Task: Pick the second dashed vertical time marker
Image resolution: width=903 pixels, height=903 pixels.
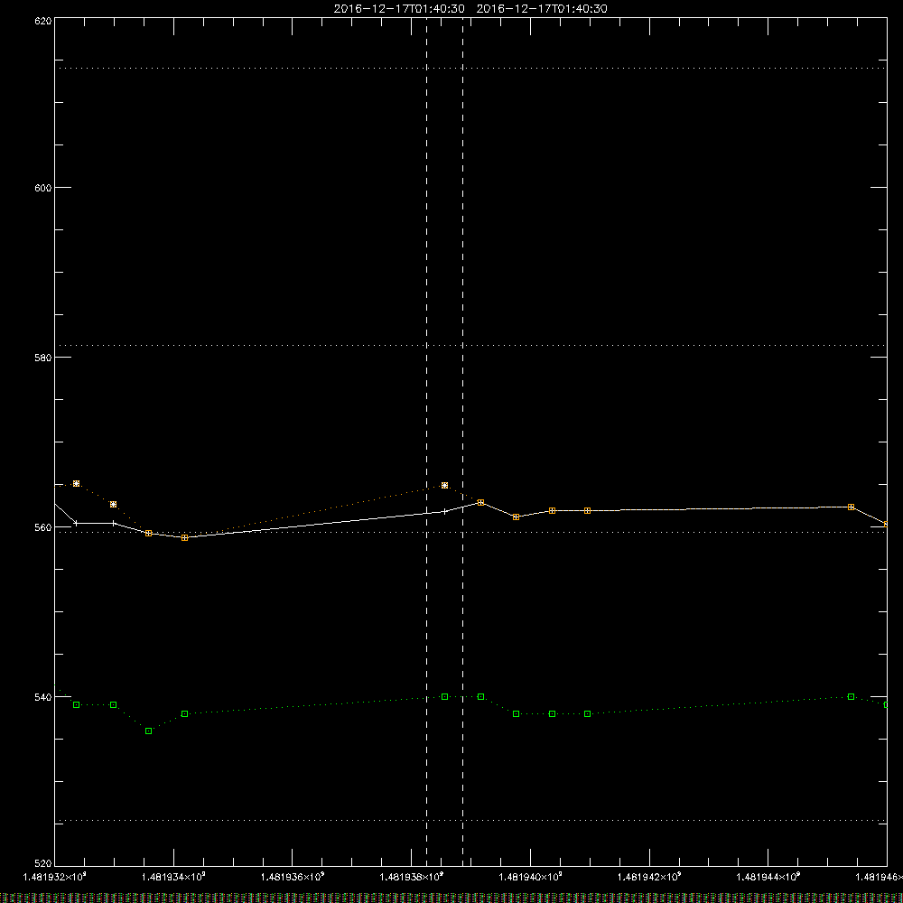Action: [x=463, y=442]
